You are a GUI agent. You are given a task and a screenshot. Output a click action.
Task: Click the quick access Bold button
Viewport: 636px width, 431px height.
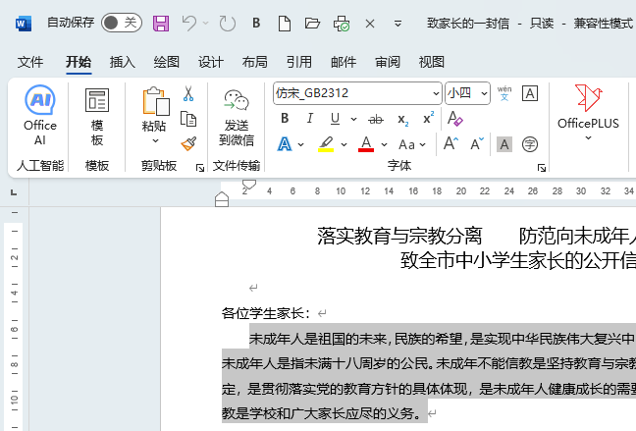pyautogui.click(x=256, y=24)
